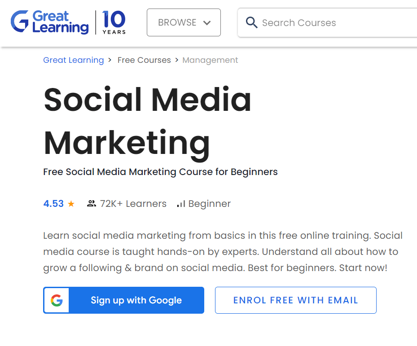Click the Google G logo icon

(57, 300)
